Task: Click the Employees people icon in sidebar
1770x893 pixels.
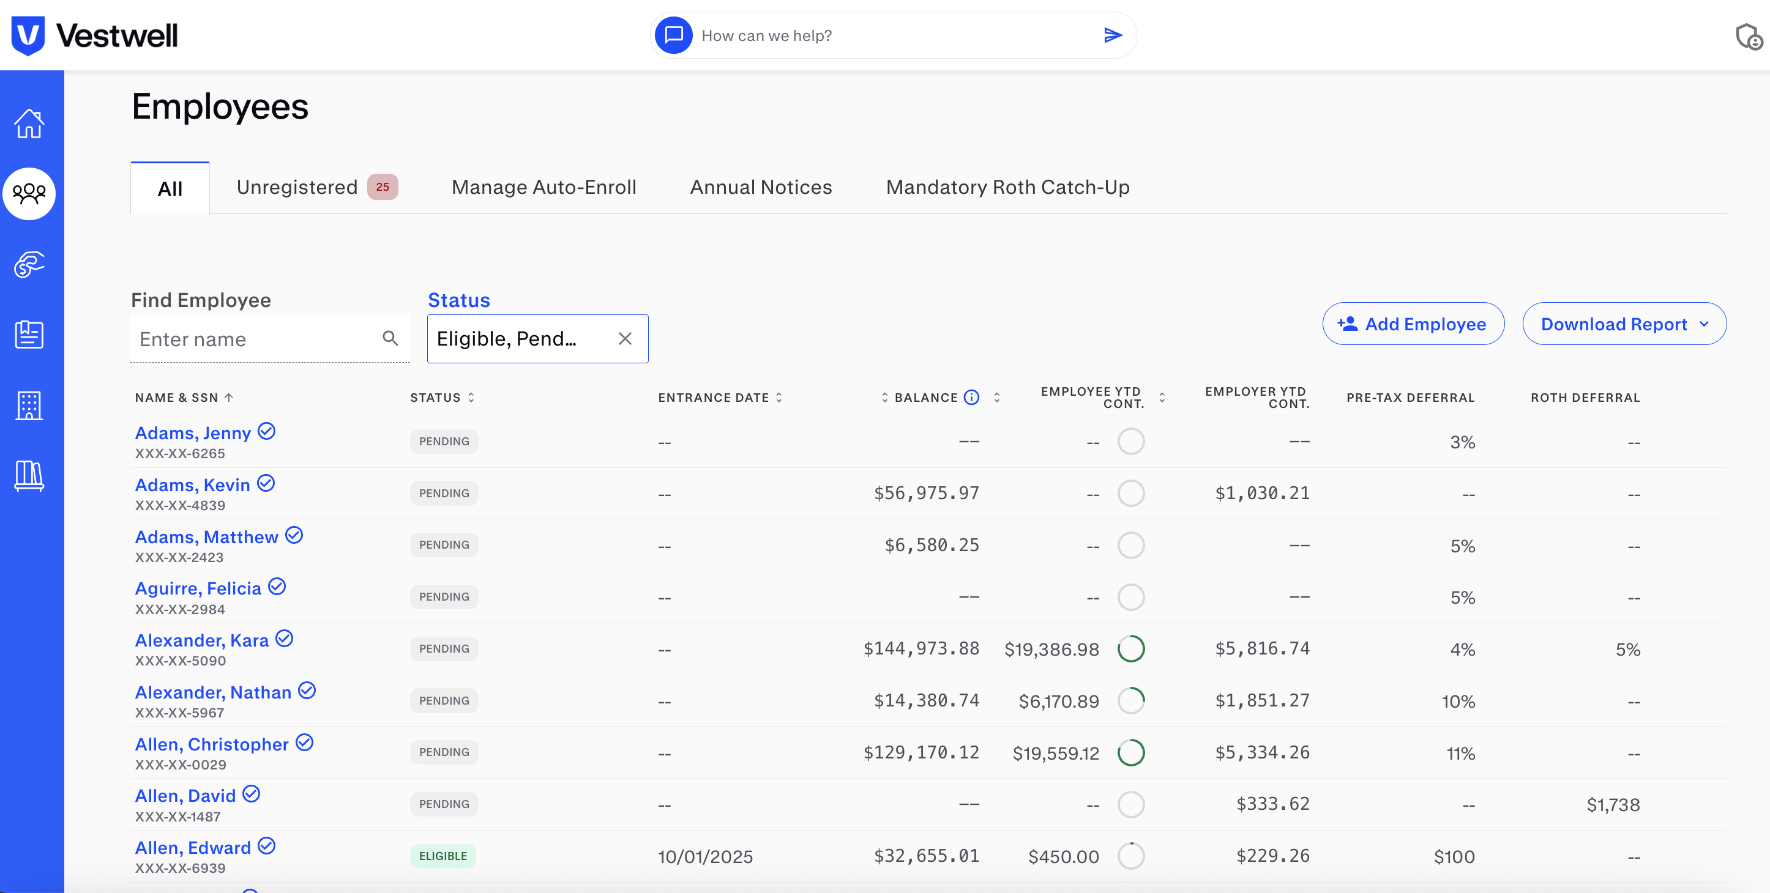Action: coord(29,194)
